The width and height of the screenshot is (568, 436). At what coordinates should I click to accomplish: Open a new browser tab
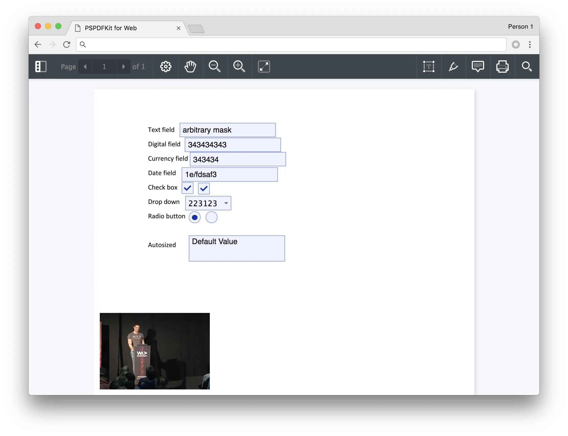click(x=196, y=29)
